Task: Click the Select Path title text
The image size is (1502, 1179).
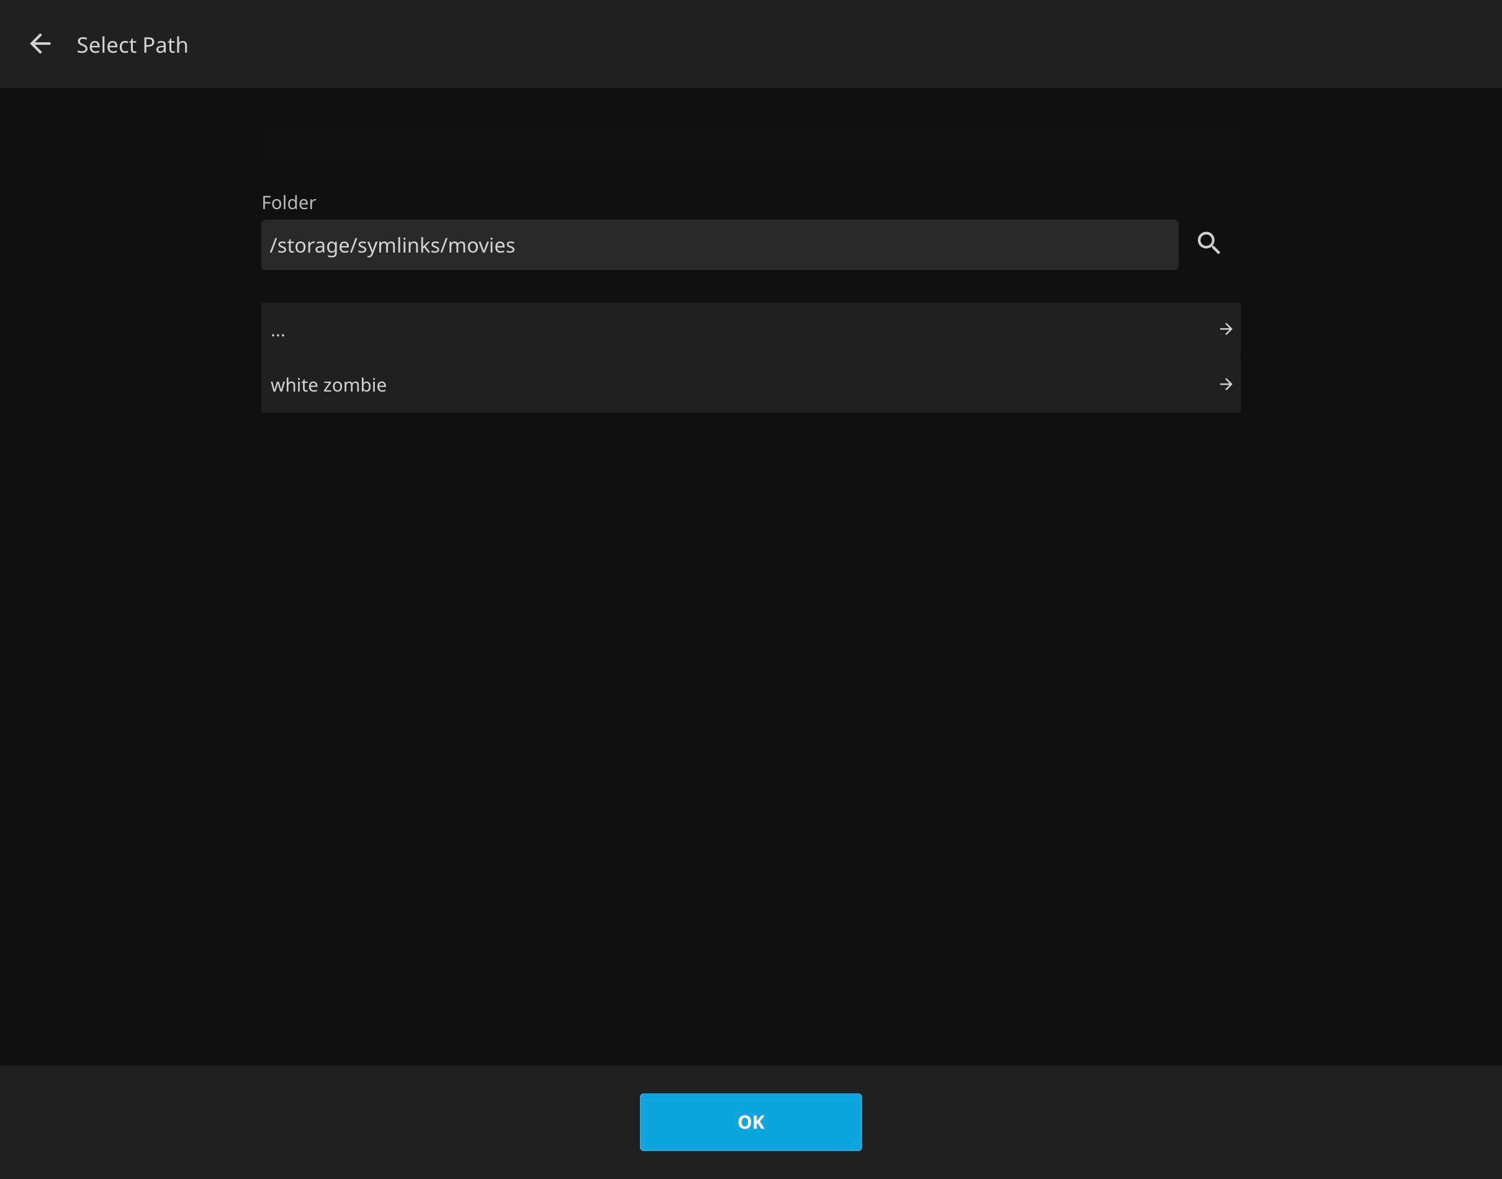Action: 132,45
